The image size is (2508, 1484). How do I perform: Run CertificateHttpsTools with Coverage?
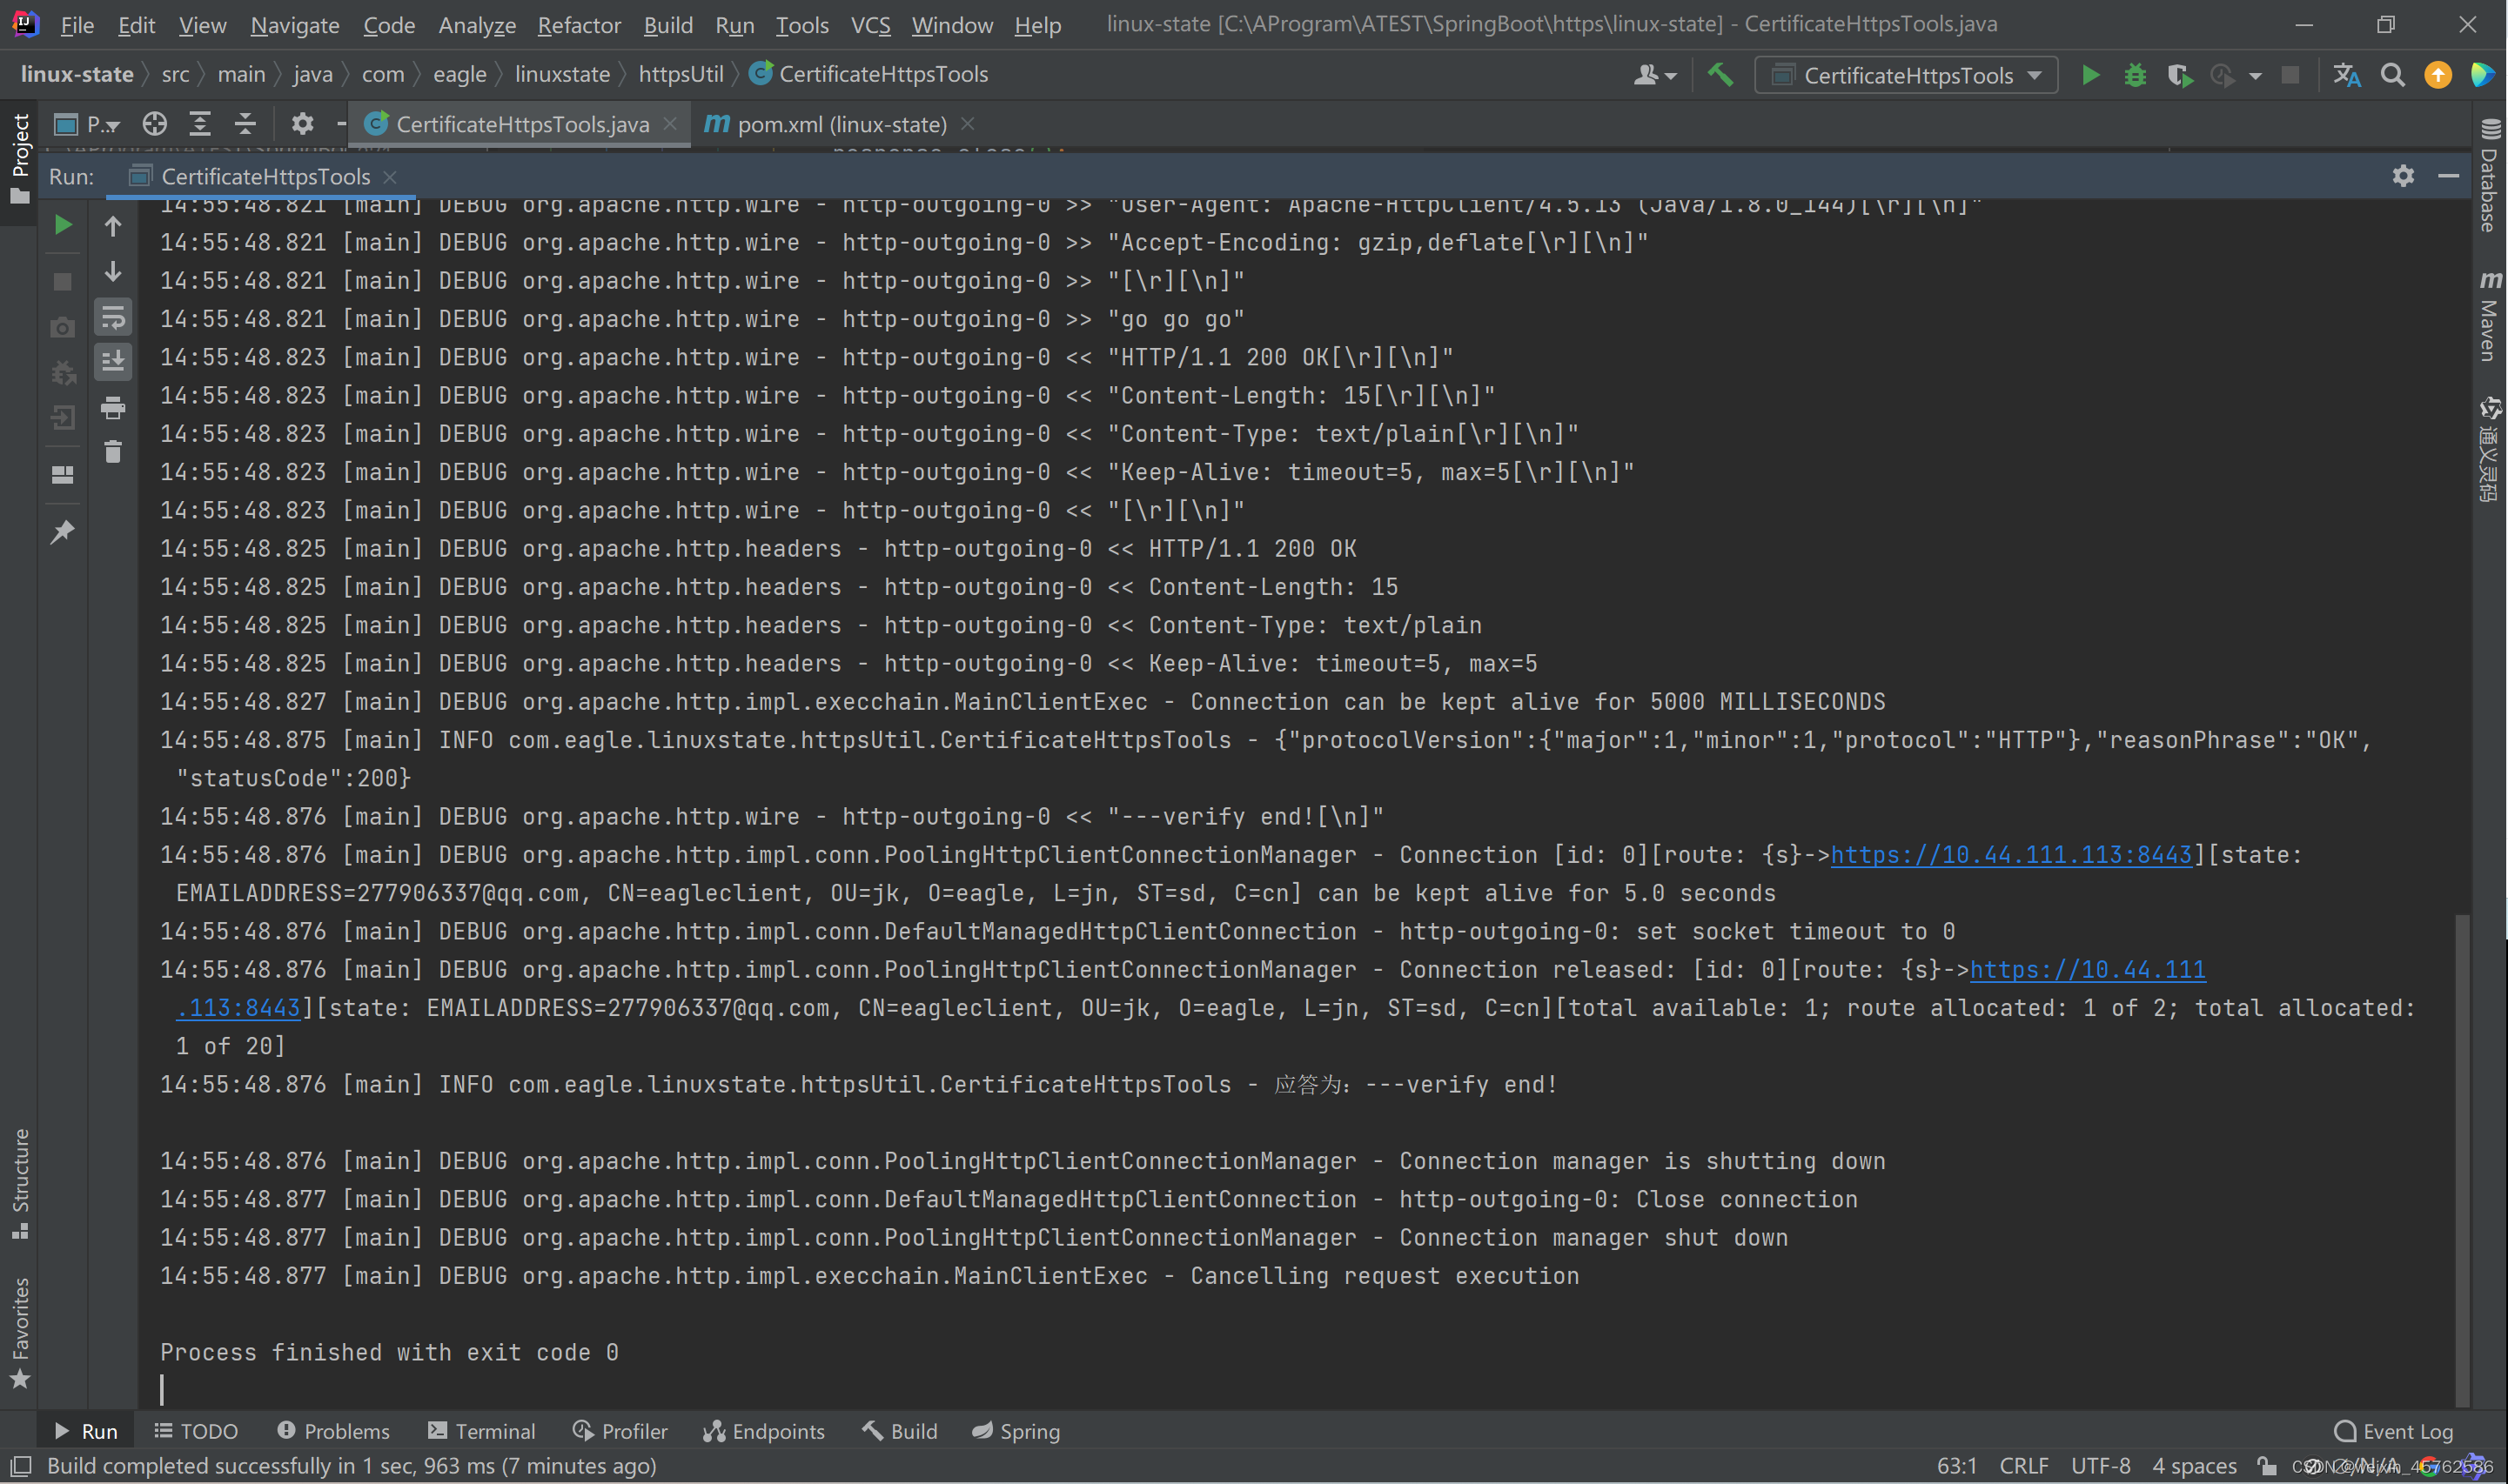[x=2180, y=74]
